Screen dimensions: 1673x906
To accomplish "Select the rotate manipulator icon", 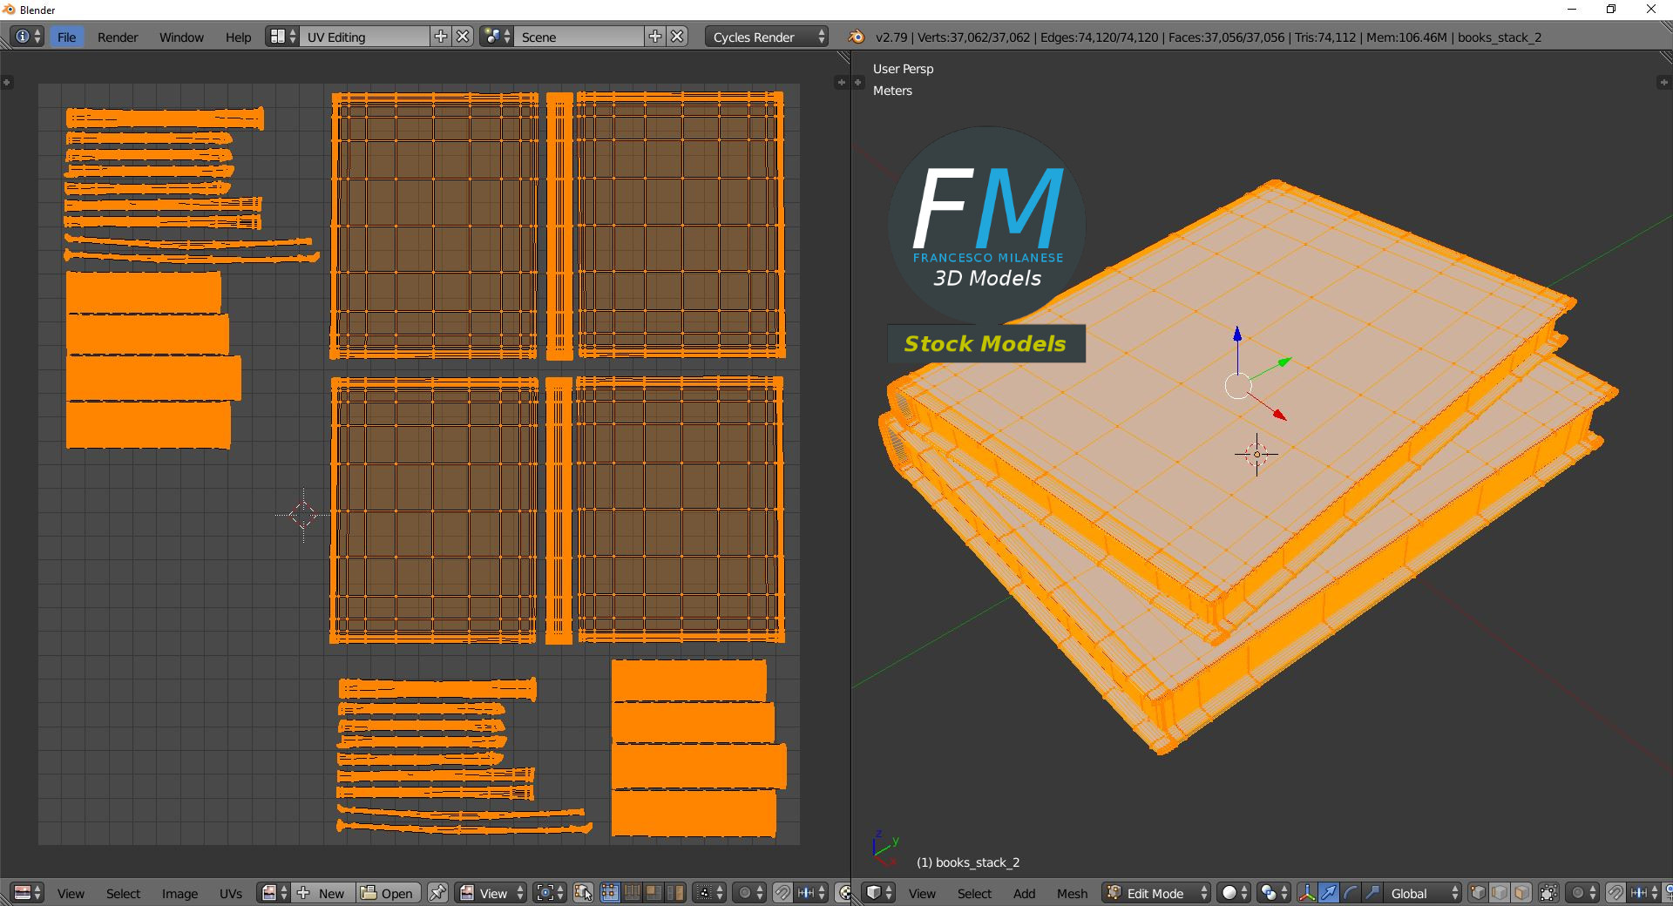I will tap(1351, 893).
